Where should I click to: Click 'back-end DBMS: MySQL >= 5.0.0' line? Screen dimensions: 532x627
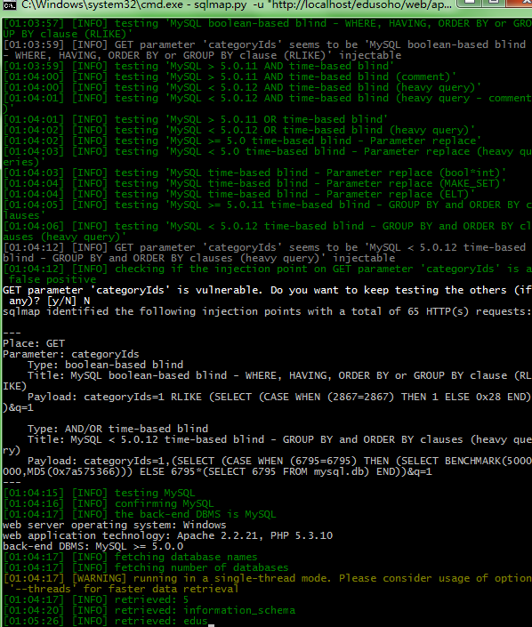[93, 546]
